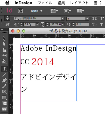The height and width of the screenshot is (114, 105).
Task: Toggle All Caps (TT) formatting
Action: click(94, 19)
